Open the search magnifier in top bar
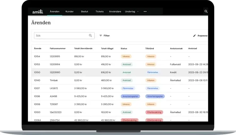The image size is (236, 135). (x=206, y=11)
